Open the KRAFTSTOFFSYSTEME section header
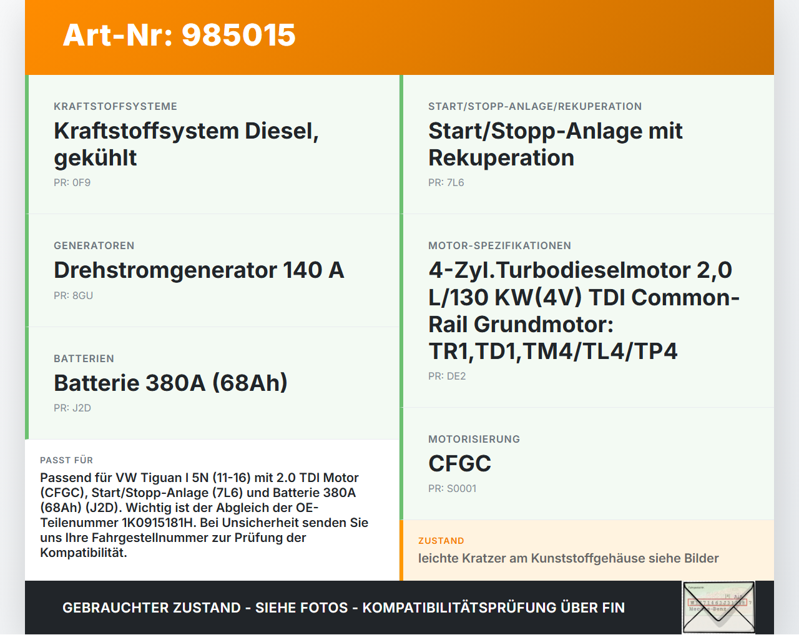 115,106
